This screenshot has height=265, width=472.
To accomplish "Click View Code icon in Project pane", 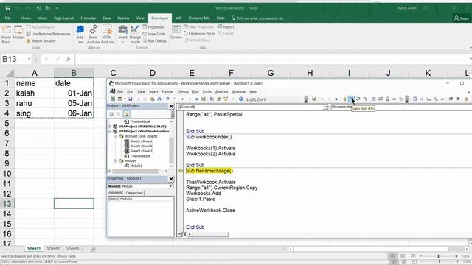I will [x=111, y=114].
